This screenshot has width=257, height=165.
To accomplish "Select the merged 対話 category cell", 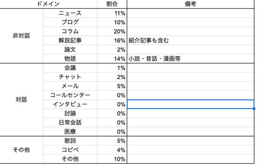I will click(x=21, y=100).
